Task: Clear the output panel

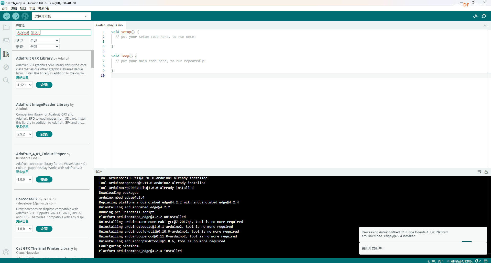Action: 479,172
